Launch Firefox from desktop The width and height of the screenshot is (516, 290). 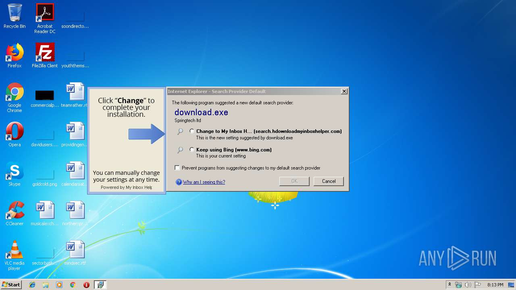15,56
